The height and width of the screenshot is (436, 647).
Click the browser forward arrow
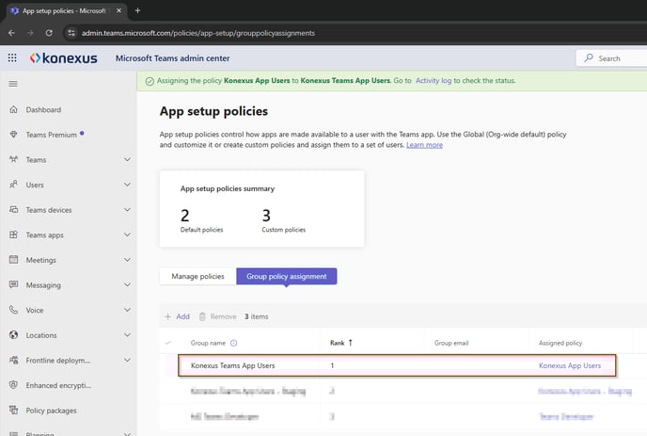click(30, 33)
